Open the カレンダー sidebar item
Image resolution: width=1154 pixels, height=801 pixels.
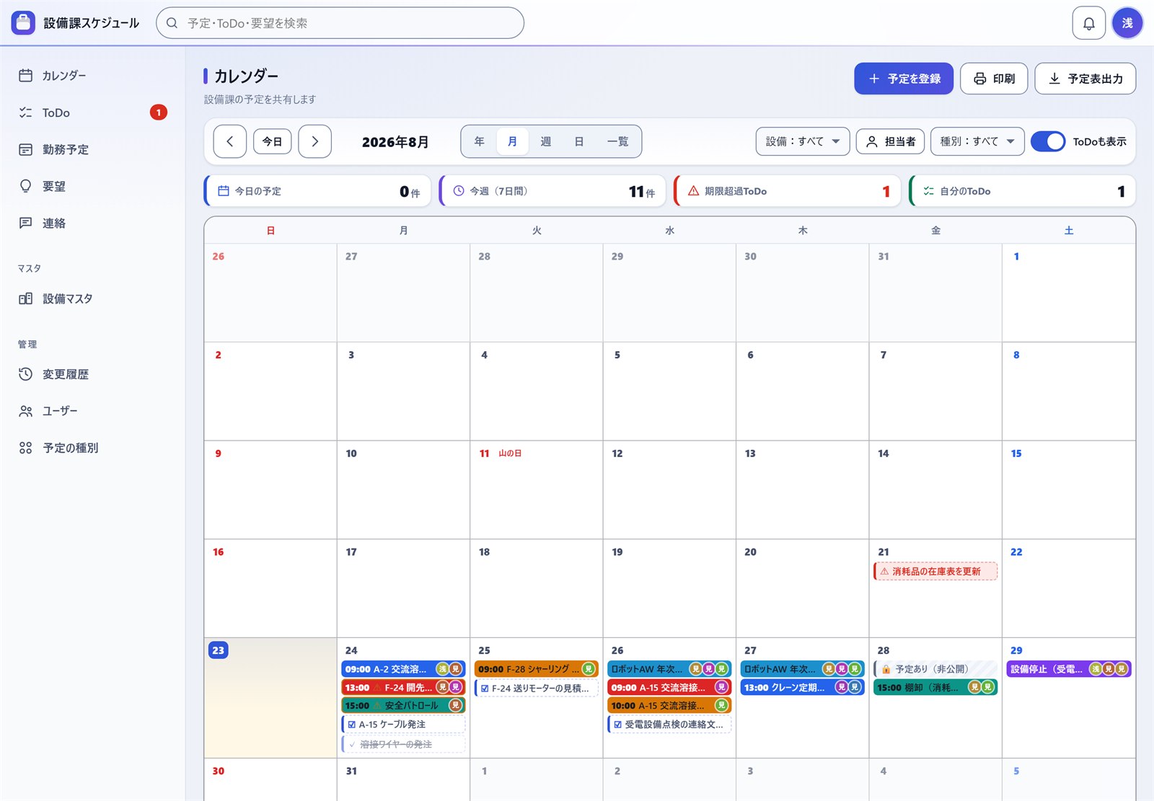click(x=92, y=76)
